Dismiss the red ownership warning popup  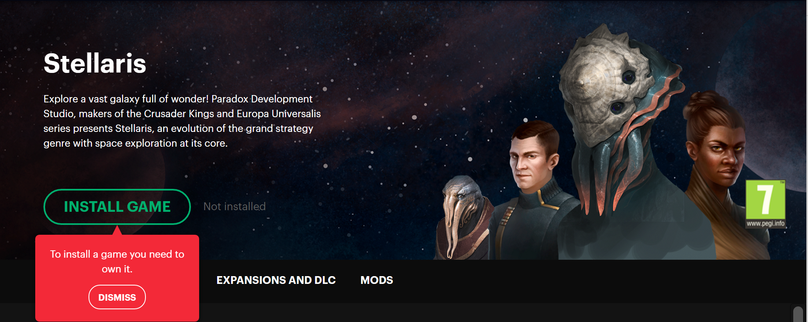coord(117,297)
